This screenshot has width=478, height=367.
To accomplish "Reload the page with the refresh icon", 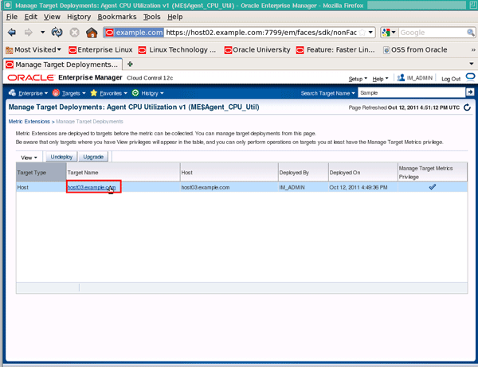I will click(57, 33).
